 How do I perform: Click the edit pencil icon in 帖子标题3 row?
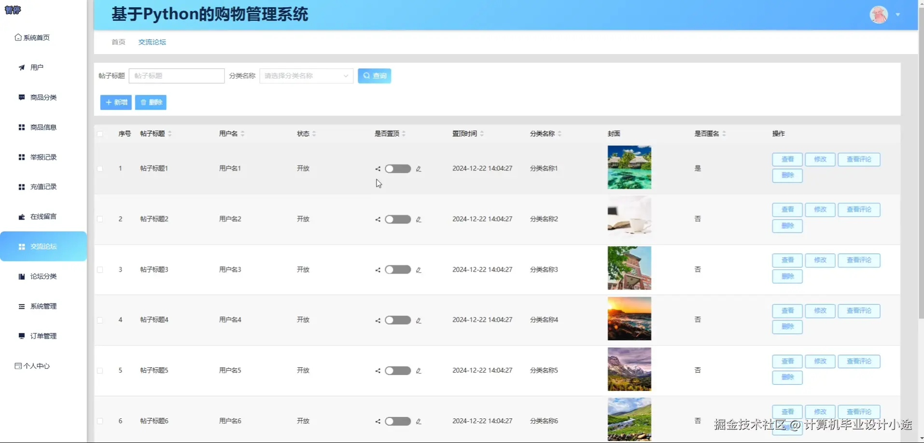click(419, 270)
